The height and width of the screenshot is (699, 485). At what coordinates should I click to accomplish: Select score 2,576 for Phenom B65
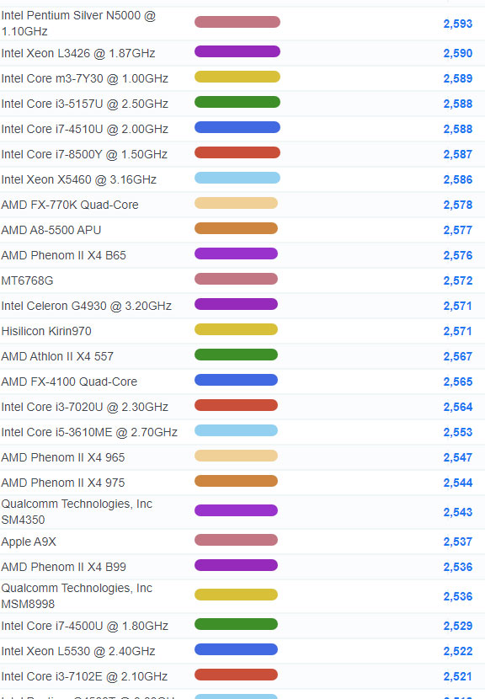pyautogui.click(x=458, y=255)
